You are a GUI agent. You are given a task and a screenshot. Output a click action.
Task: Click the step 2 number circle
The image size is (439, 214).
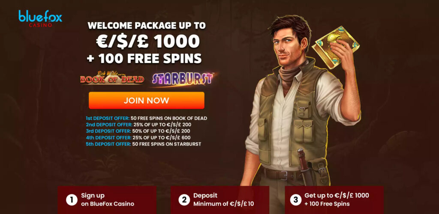pyautogui.click(x=184, y=200)
